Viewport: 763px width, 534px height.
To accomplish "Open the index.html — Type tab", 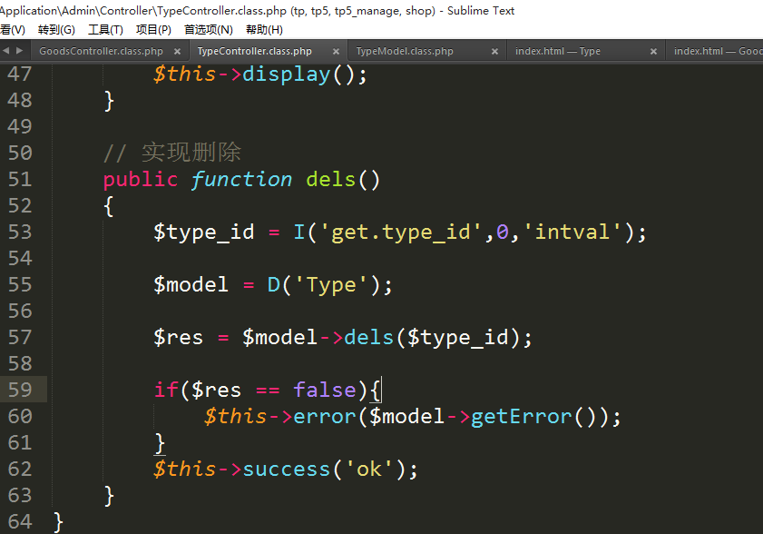I will point(558,52).
